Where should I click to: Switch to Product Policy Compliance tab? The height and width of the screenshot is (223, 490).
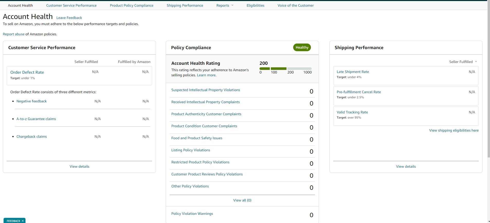(132, 5)
